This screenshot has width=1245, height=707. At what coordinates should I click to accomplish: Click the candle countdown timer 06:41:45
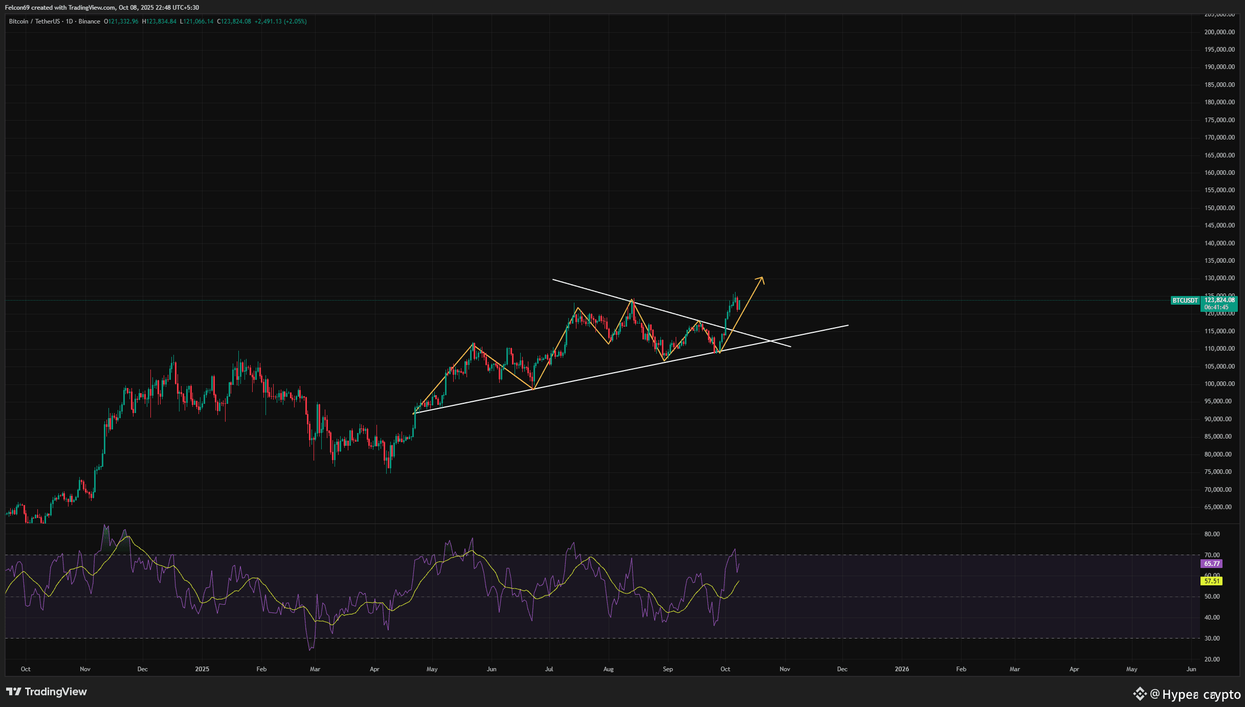pos(1216,307)
